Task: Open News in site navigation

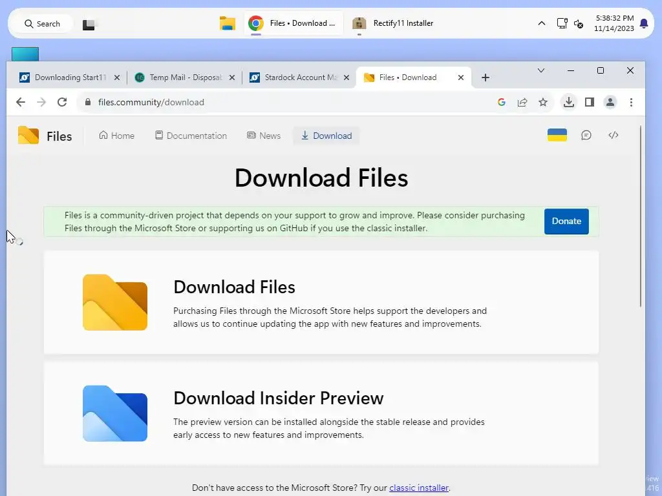Action: click(264, 136)
